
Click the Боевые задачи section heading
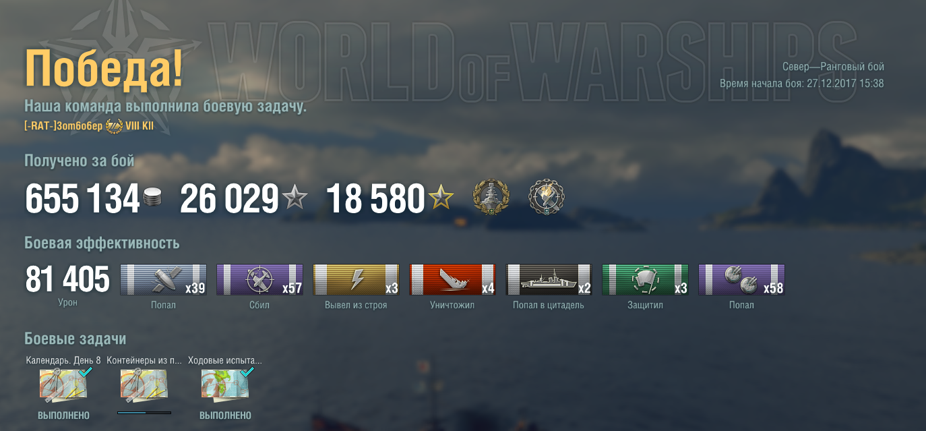coord(75,339)
